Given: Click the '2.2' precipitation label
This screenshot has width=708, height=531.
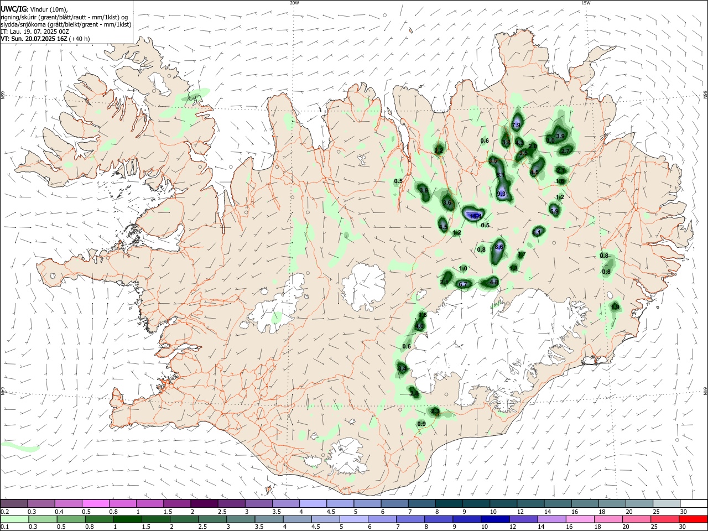Looking at the screenshot, I should 439,150.
